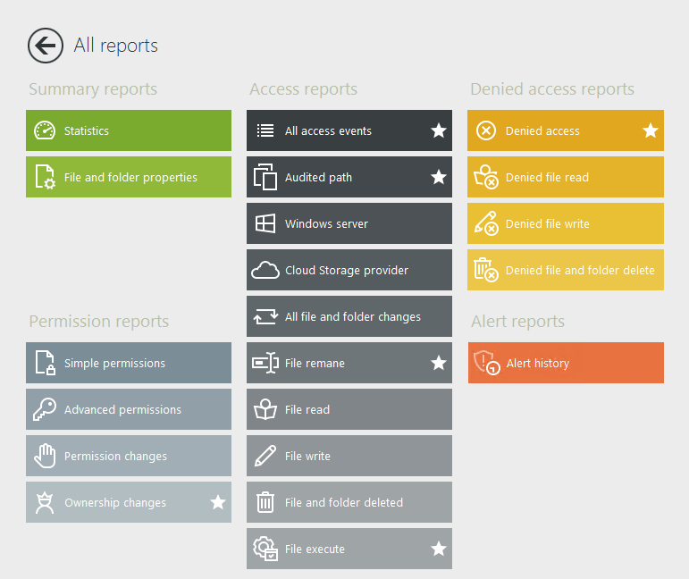Select the Denied file read report

(547, 177)
